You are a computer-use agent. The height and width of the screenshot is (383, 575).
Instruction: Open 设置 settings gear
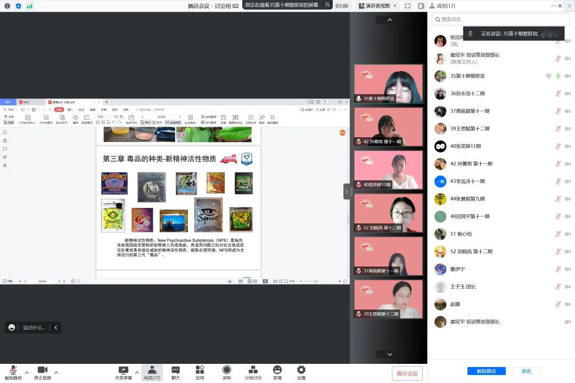pyautogui.click(x=301, y=370)
